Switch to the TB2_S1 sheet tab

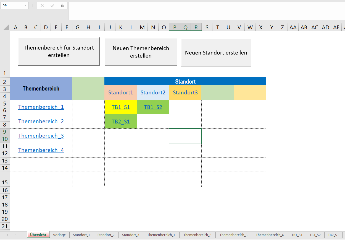(333, 235)
